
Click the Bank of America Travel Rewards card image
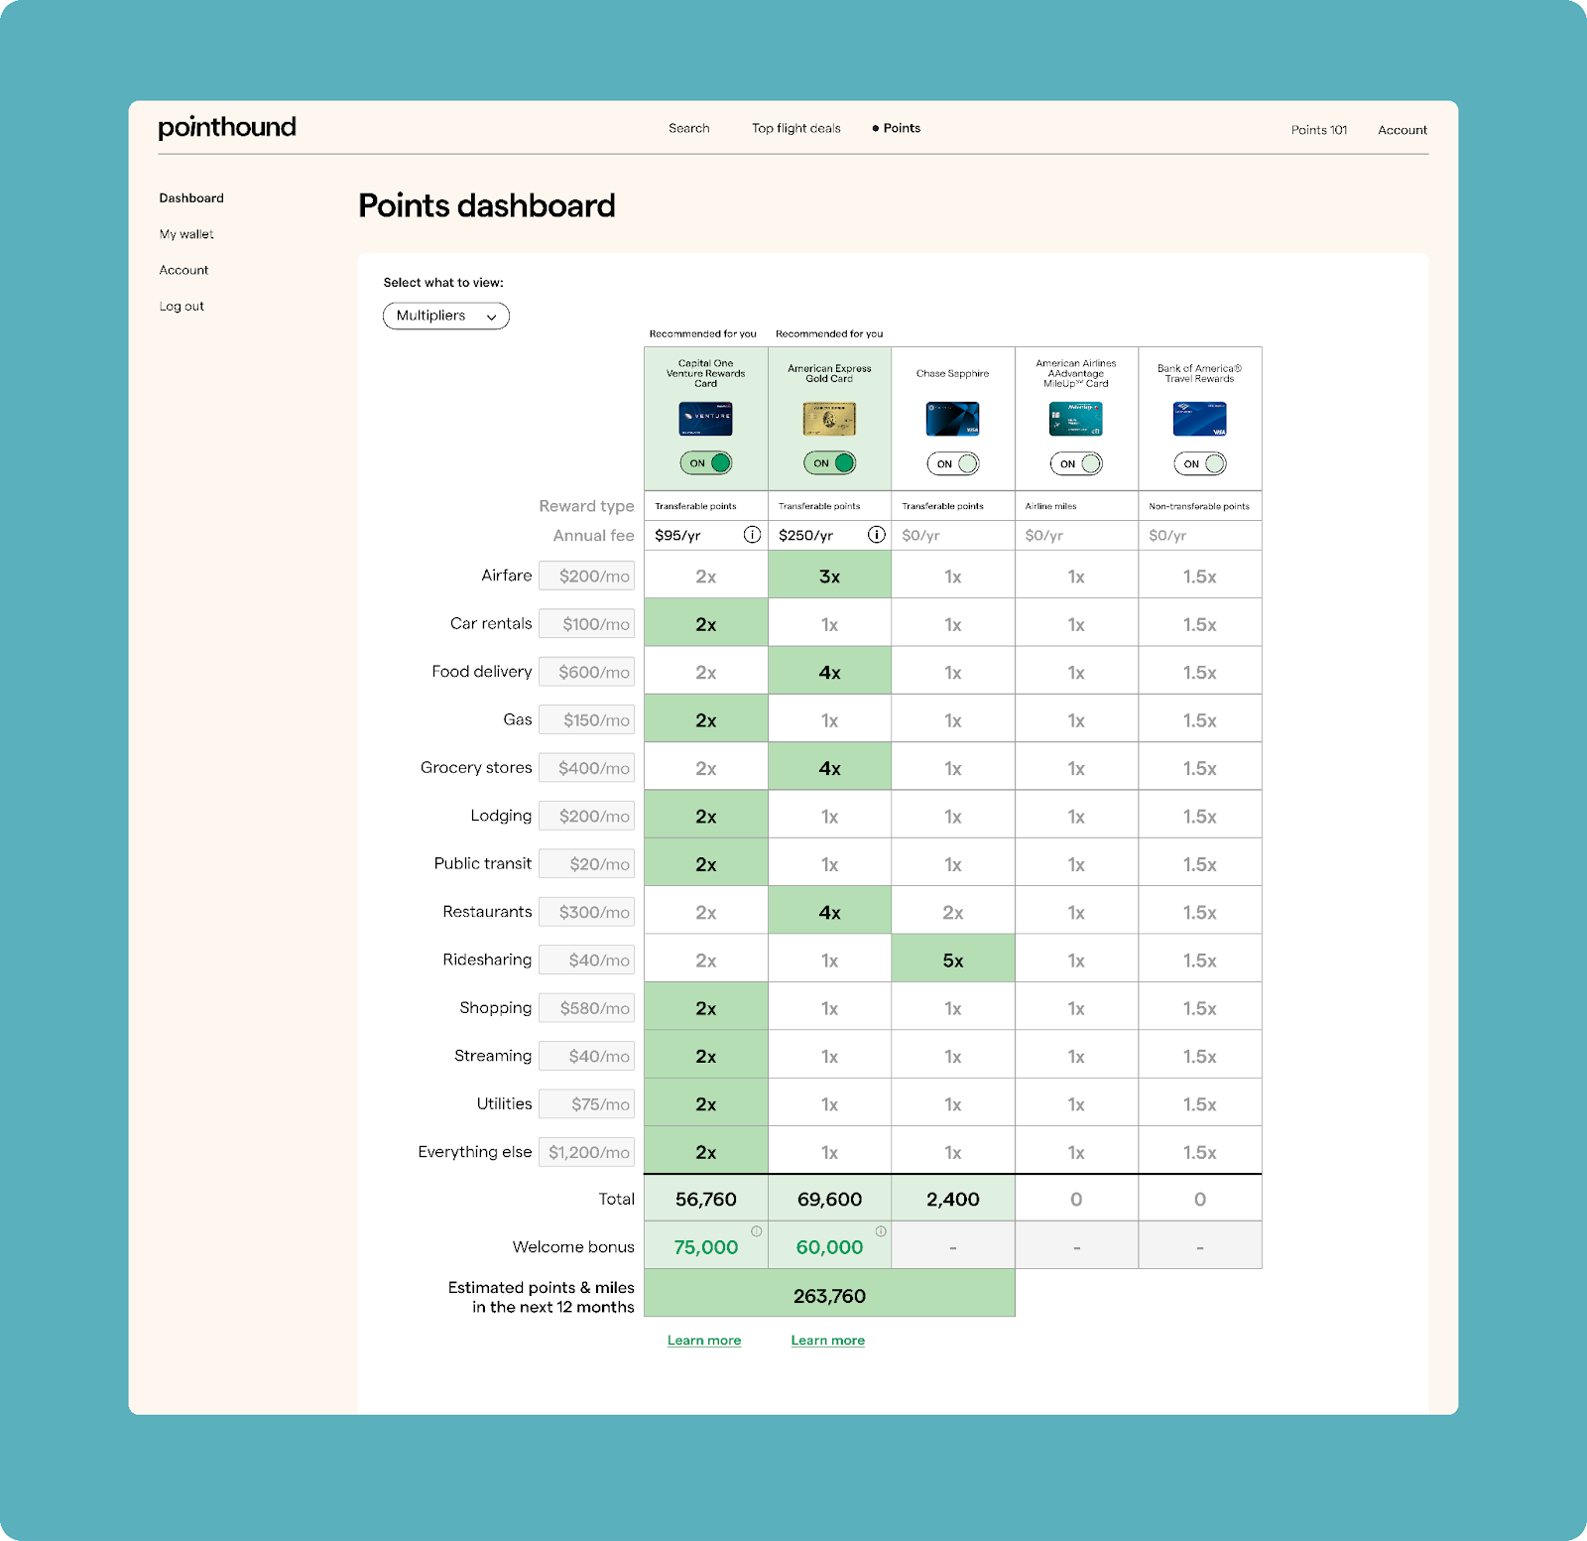click(x=1199, y=419)
